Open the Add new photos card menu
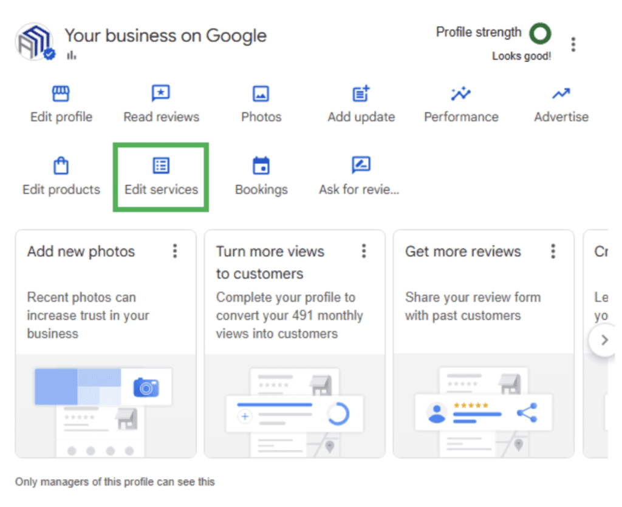Screen dimensions: 622x507 [x=174, y=251]
